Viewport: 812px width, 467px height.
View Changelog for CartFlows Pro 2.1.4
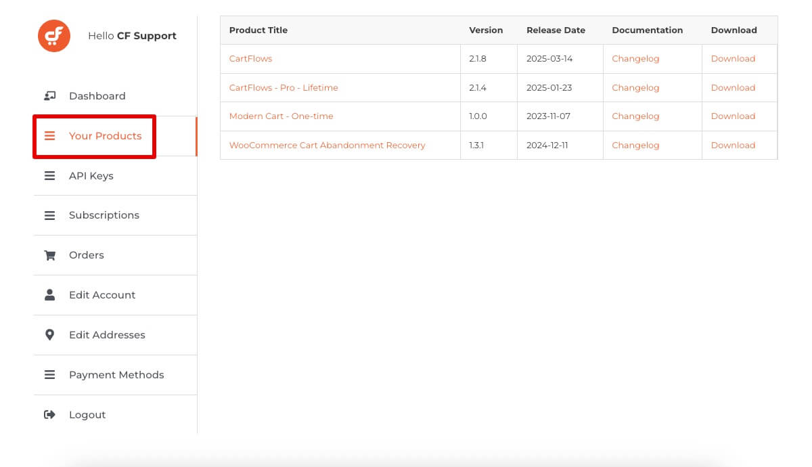635,88
